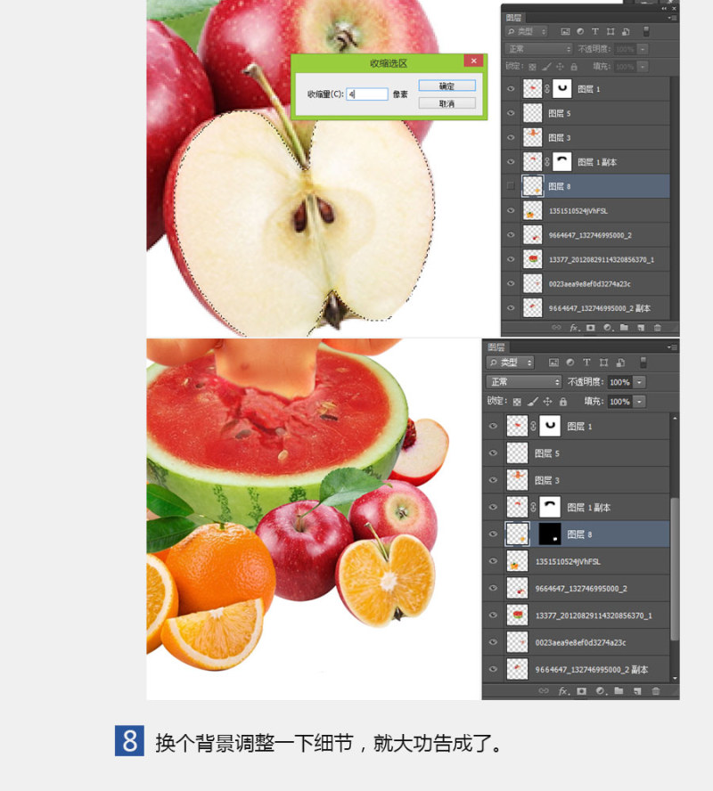713x791 pixels.
Task: Add a layer mask via watermelon-side panel footer icon
Action: tap(582, 691)
